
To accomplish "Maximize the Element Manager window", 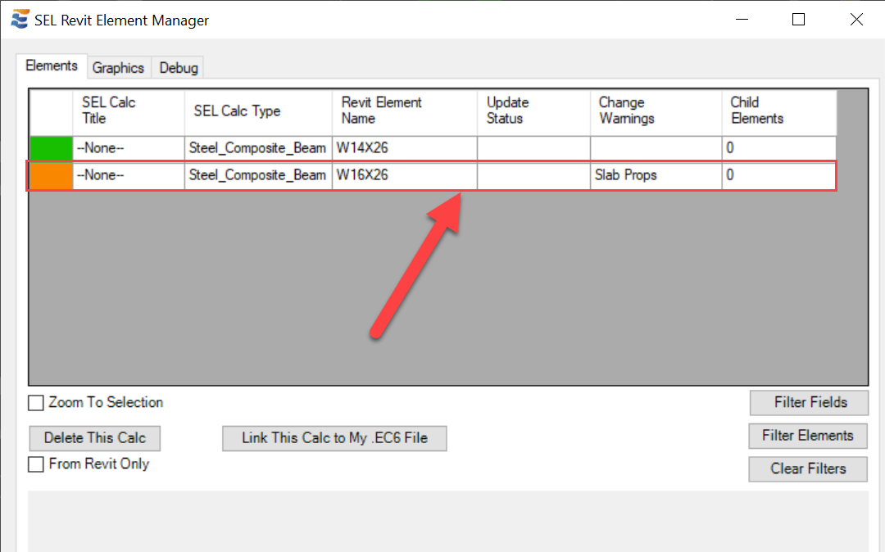I will tap(798, 20).
